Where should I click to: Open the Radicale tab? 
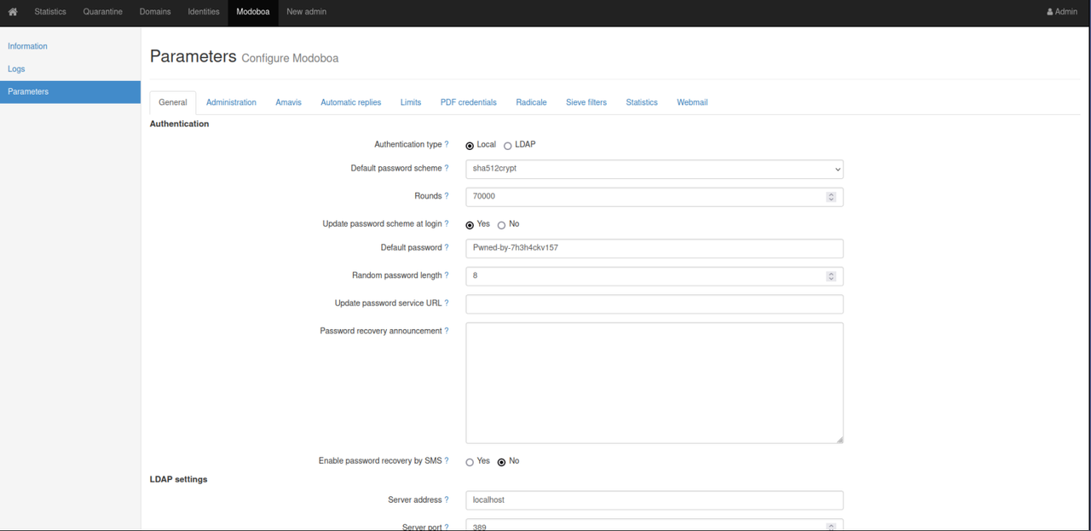[x=531, y=102]
